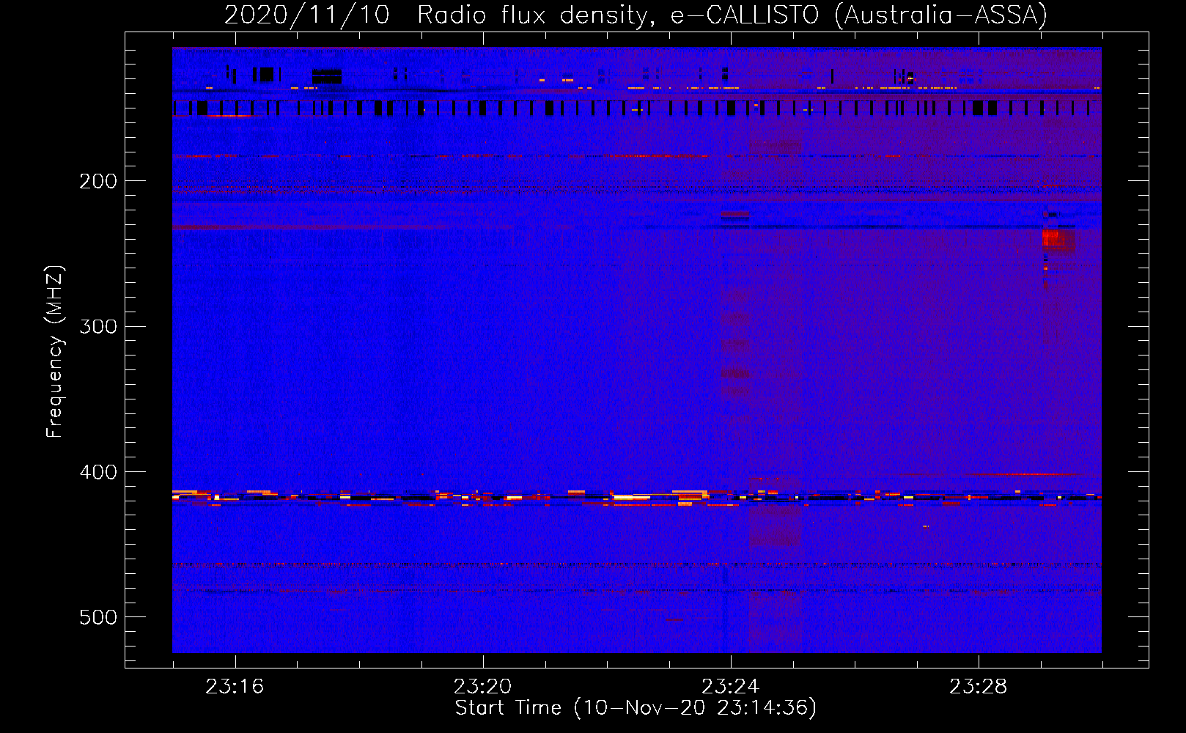Click the plot title "2020/11/10 Radio flux density, e-CALLISTO (Australia-ASSA)"

[636, 15]
